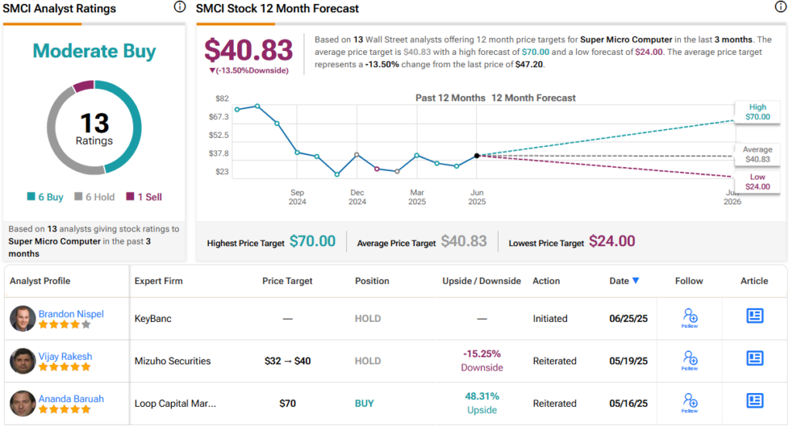The image size is (793, 427).
Task: Follow analyst Ananda Baruah
Action: pyautogui.click(x=690, y=403)
